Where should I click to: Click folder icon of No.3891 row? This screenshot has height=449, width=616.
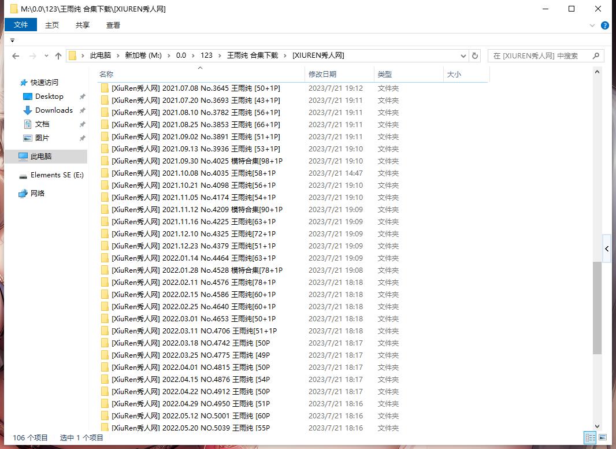[105, 137]
